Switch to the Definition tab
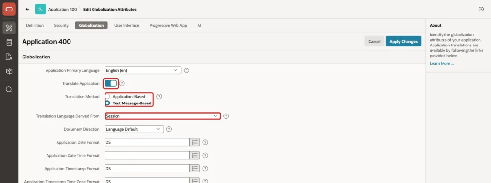 point(35,25)
